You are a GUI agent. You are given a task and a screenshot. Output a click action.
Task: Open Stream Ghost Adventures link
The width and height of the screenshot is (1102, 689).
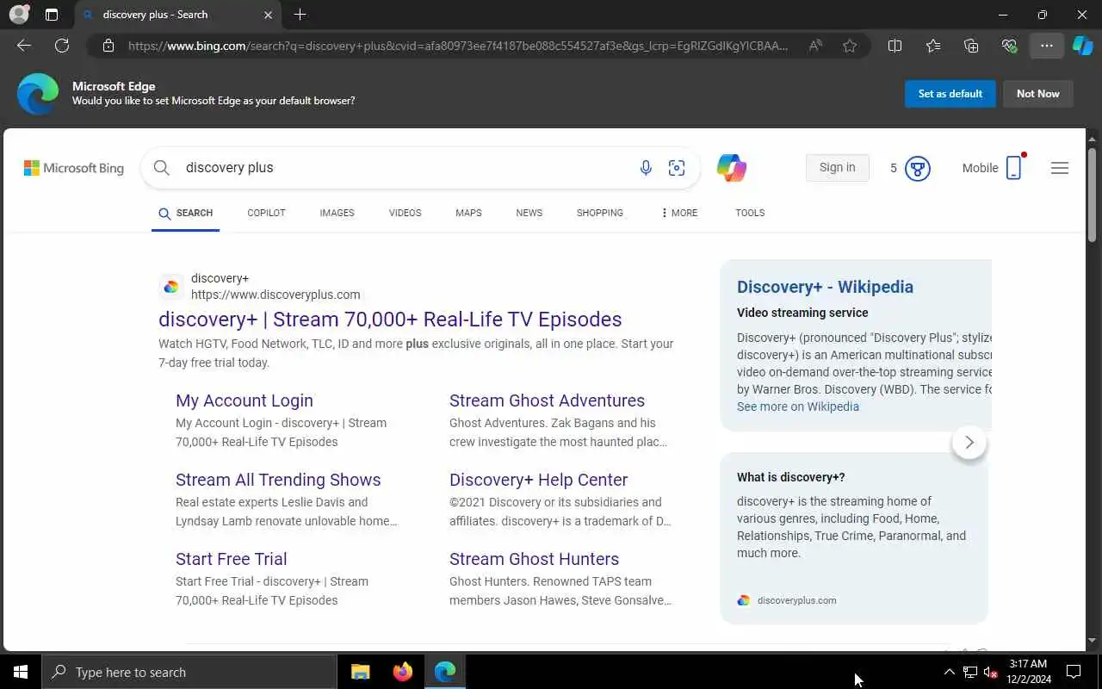547,400
